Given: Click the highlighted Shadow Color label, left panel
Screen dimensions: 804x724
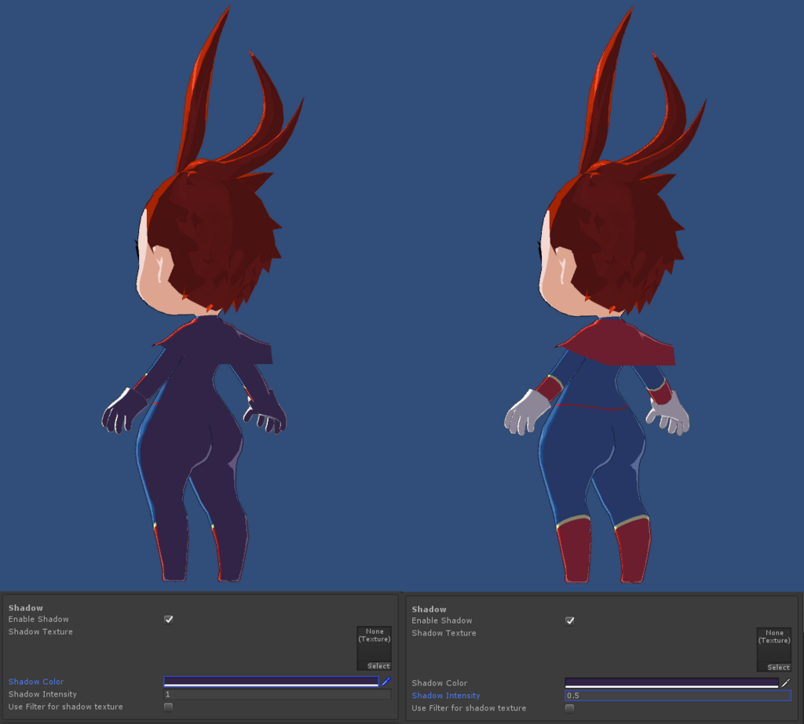Looking at the screenshot, I should tap(36, 682).
